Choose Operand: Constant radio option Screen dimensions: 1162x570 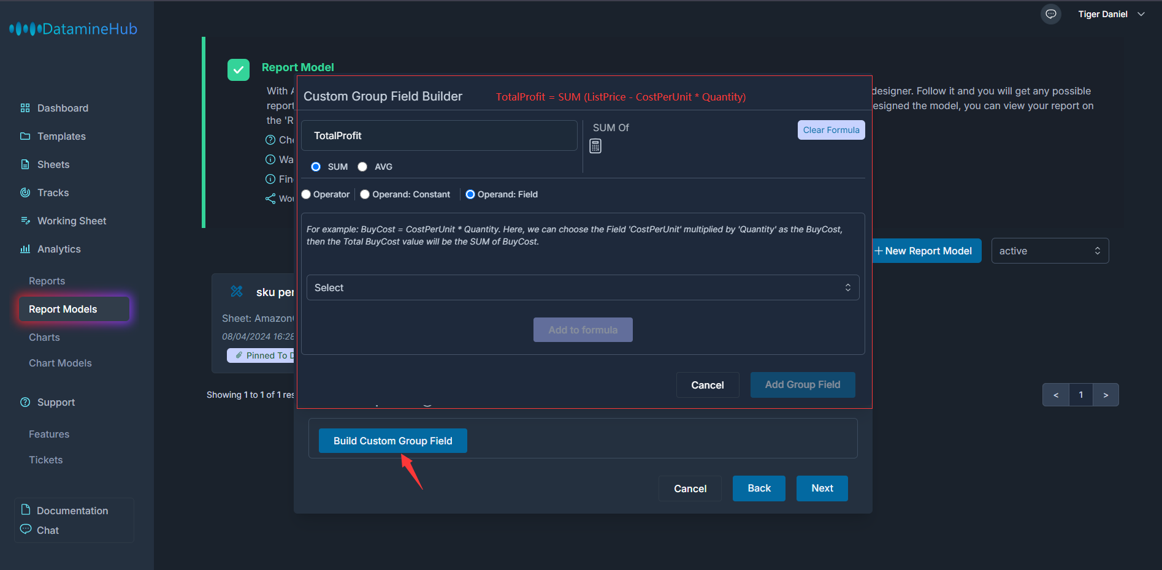[x=365, y=194]
